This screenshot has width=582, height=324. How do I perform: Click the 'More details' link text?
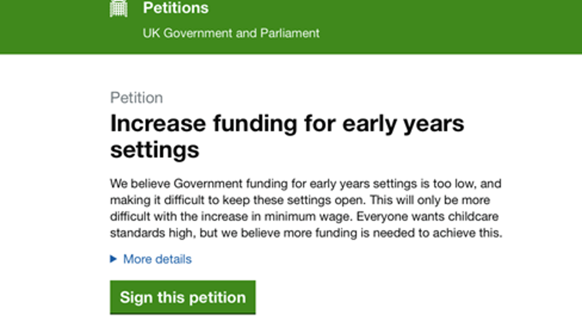157,259
